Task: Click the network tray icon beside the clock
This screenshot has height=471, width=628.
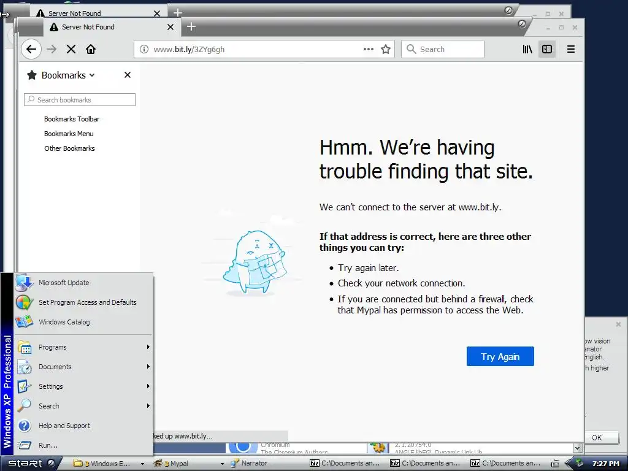Action: [x=579, y=463]
